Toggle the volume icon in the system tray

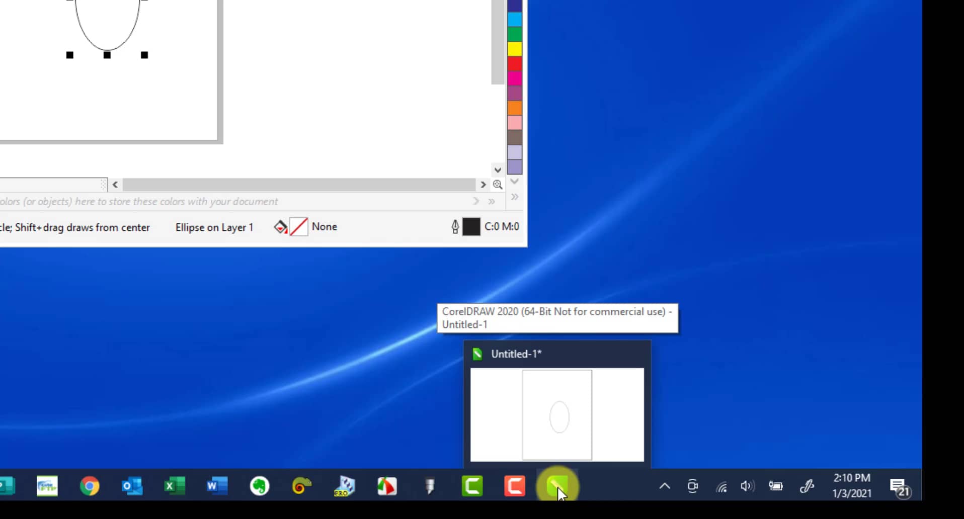click(x=748, y=486)
